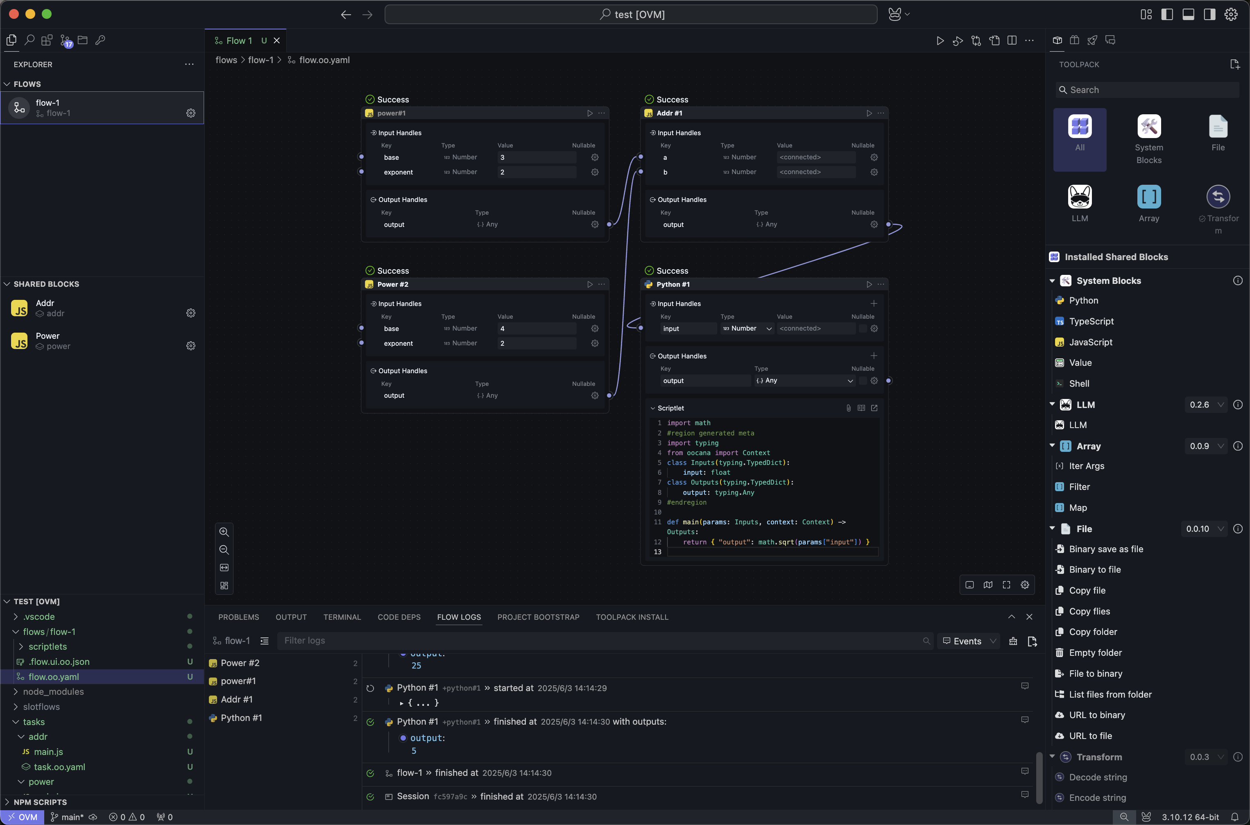Open the PROBLEMS tab

pos(238,616)
